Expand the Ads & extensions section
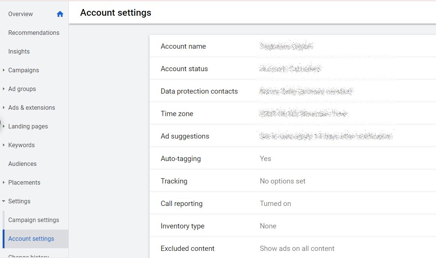This screenshot has height=258, width=436. pos(4,107)
